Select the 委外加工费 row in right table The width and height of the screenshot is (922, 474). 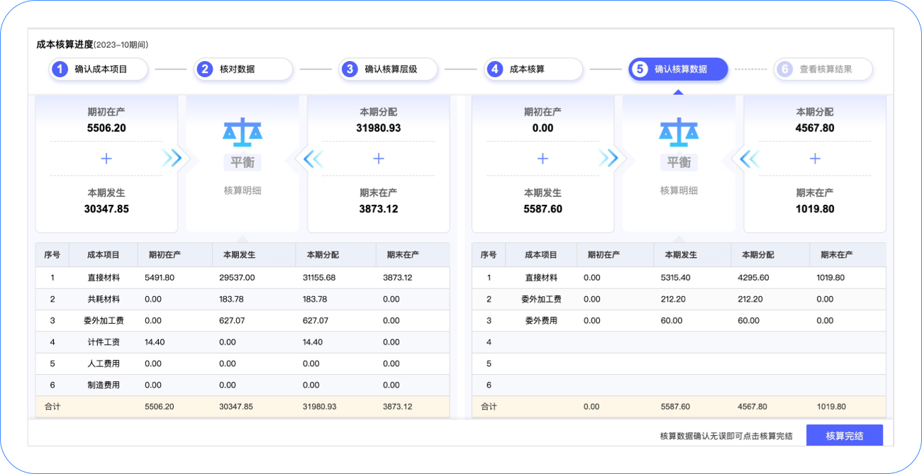[540, 300]
